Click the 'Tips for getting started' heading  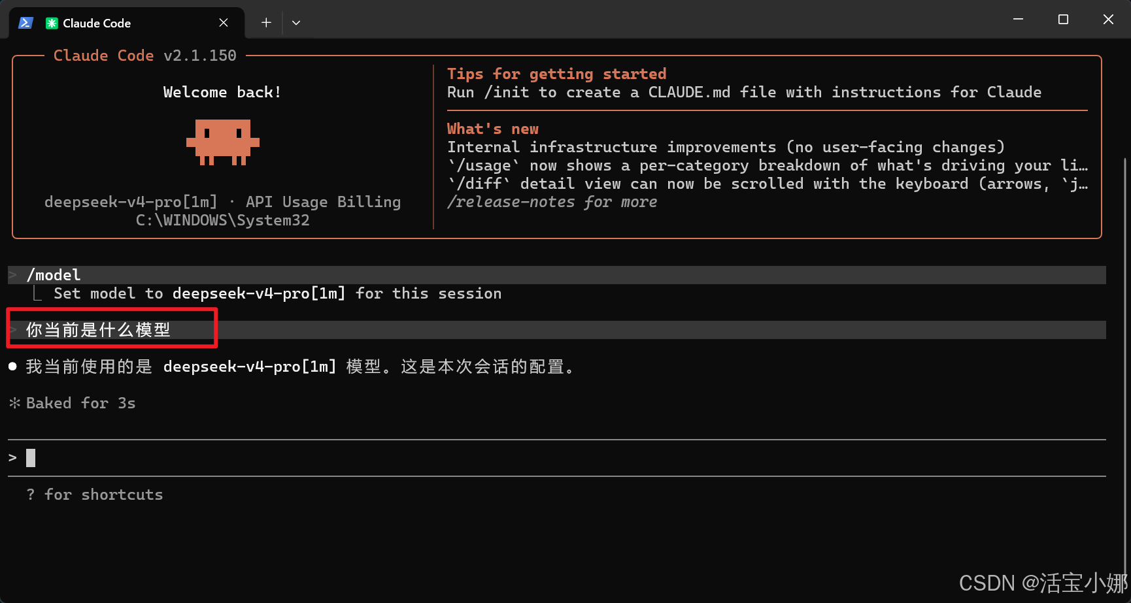pyautogui.click(x=557, y=74)
